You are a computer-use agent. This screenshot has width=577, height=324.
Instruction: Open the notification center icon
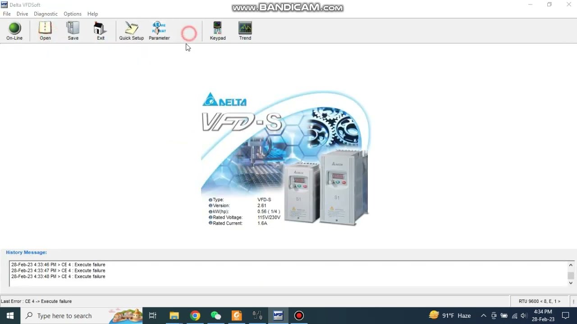[x=566, y=315]
